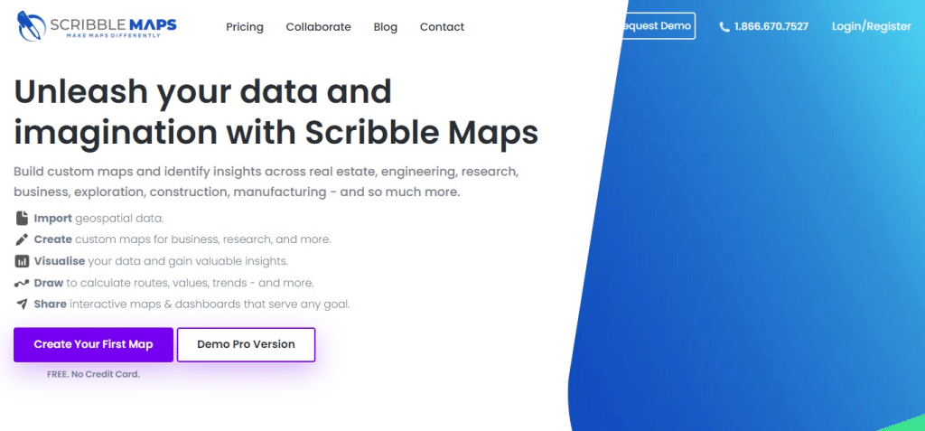This screenshot has width=925, height=431.
Task: Click the phone icon beside 1.866.670.7527
Action: [x=724, y=27]
